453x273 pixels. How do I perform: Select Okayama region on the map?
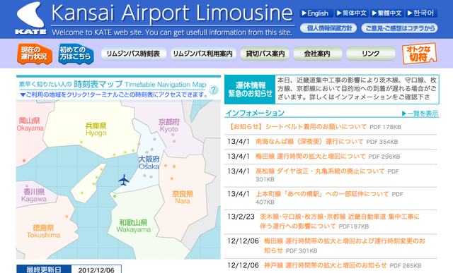[x=30, y=124]
